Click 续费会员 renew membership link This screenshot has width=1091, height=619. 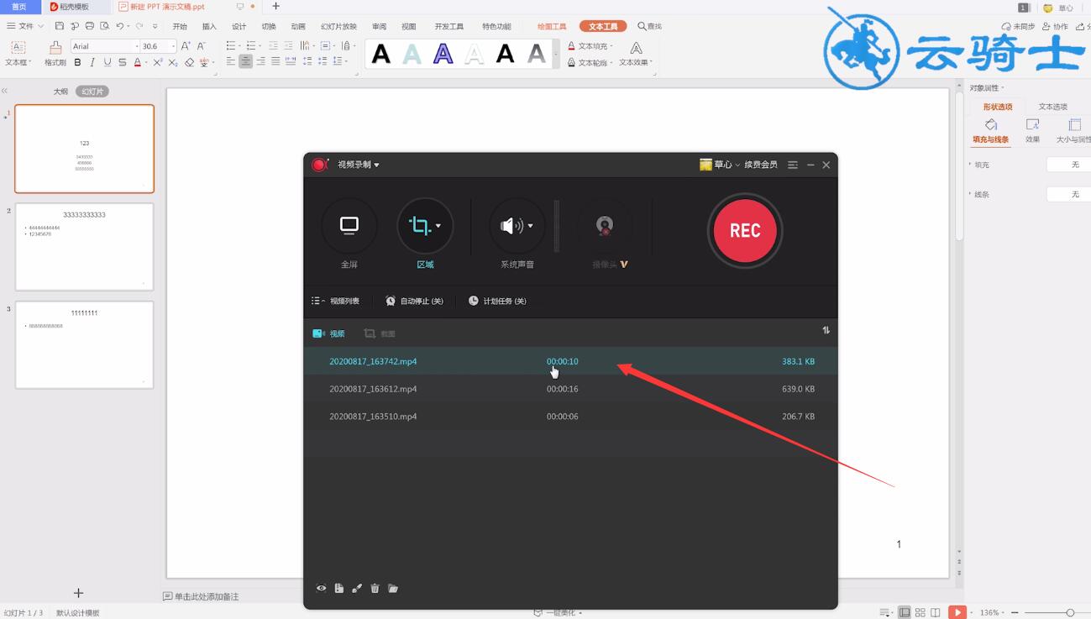click(x=761, y=165)
